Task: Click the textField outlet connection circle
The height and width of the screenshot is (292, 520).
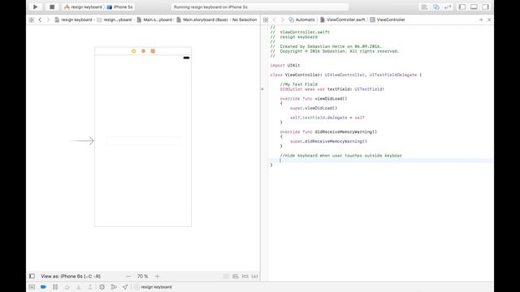Action: [262, 89]
